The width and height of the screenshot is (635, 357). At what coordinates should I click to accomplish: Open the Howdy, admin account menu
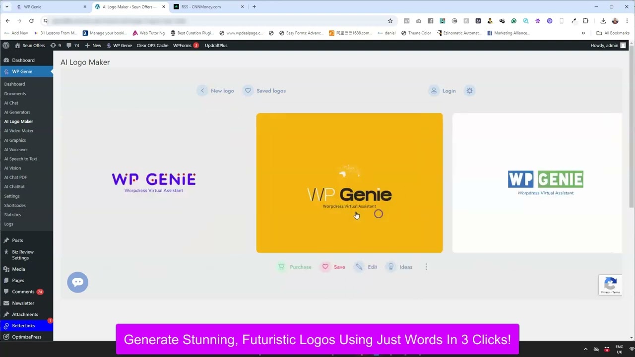[x=608, y=45]
